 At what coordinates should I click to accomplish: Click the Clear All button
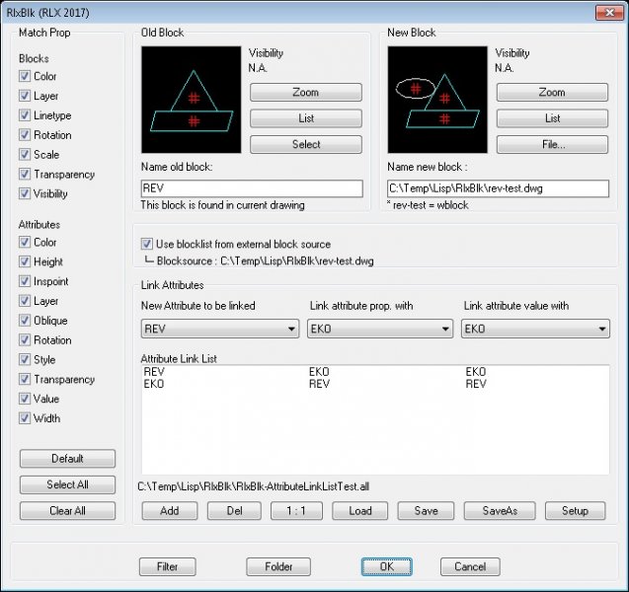67,510
